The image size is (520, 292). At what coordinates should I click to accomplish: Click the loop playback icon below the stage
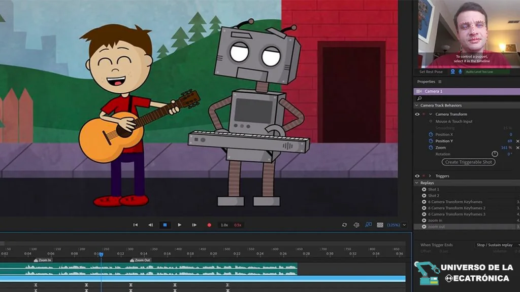pyautogui.click(x=344, y=225)
